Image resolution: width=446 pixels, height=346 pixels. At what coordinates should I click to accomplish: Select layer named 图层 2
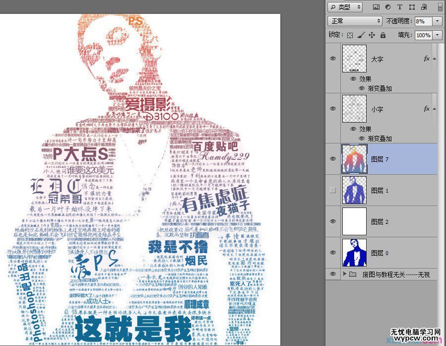coord(380,222)
